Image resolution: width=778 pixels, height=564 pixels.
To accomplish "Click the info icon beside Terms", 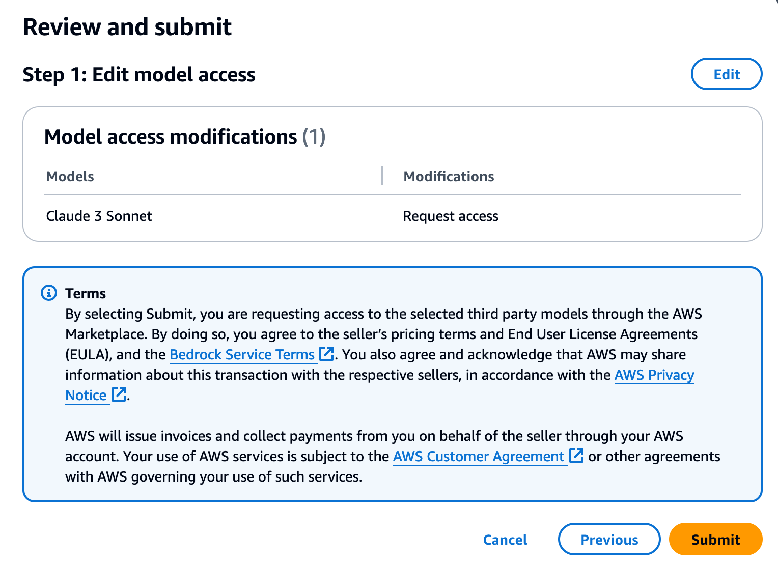I will pyautogui.click(x=49, y=293).
